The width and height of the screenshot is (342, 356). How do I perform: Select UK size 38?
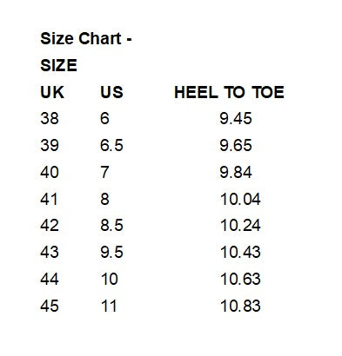tap(50, 118)
